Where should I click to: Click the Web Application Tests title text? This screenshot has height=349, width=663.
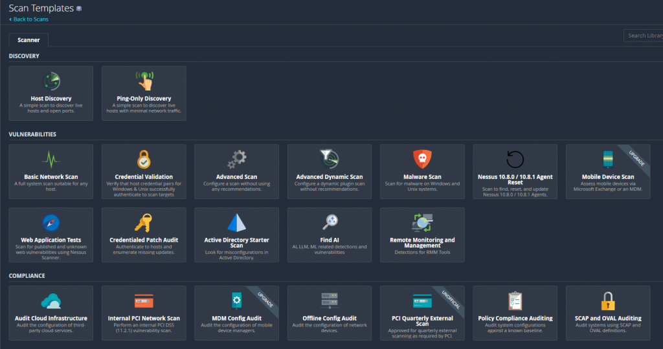click(51, 240)
